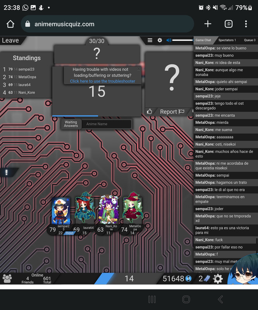Close the video troubleshooter popup
The height and width of the screenshot is (310, 258).
139,69
